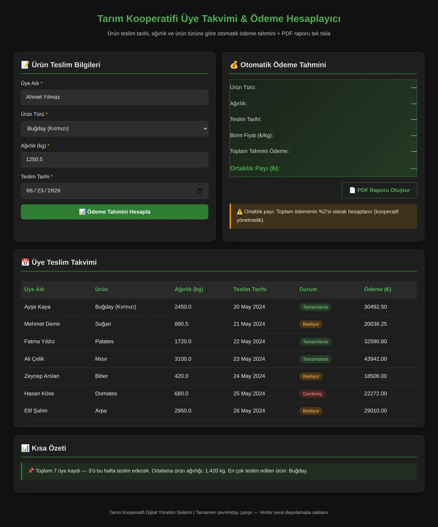
Task: Focus the Üye Adı input field
Action: [115, 97]
